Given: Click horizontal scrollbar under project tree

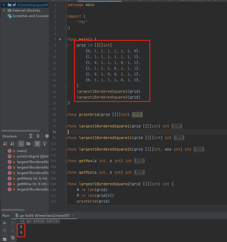Looking at the screenshot, I should coord(20,131).
